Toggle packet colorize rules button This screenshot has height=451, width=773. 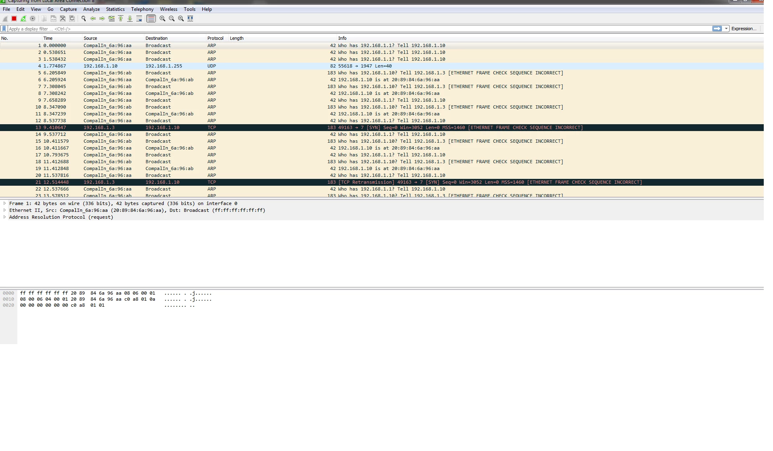151,18
